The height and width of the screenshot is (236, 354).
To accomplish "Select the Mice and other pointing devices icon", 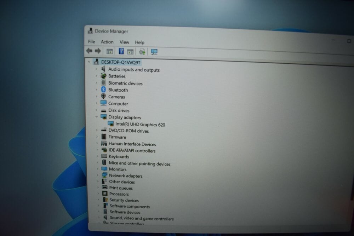I will coord(104,162).
